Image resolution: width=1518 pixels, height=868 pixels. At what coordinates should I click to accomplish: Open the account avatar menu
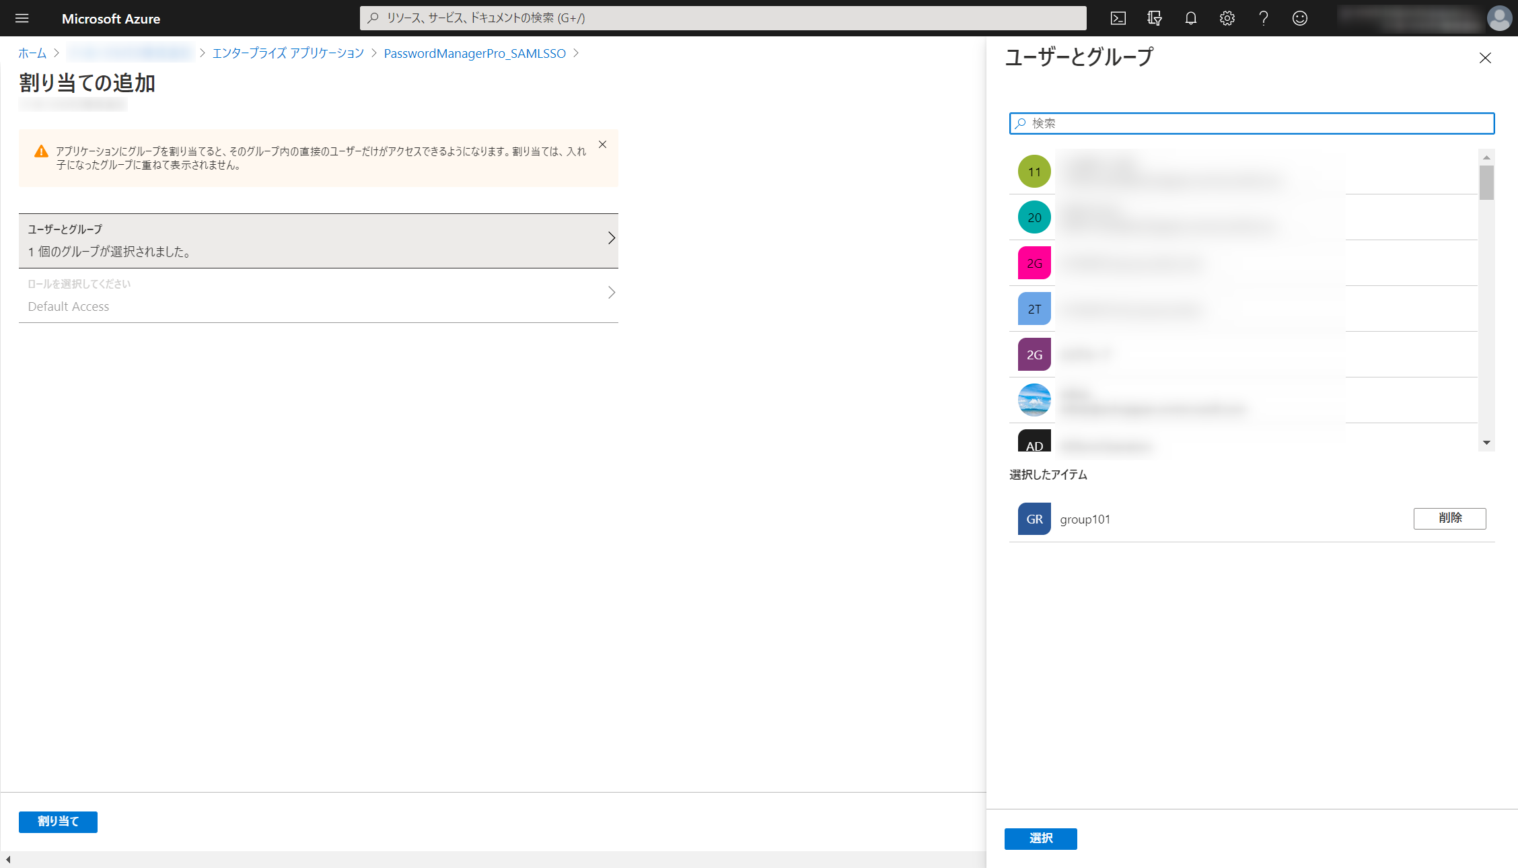pos(1498,18)
